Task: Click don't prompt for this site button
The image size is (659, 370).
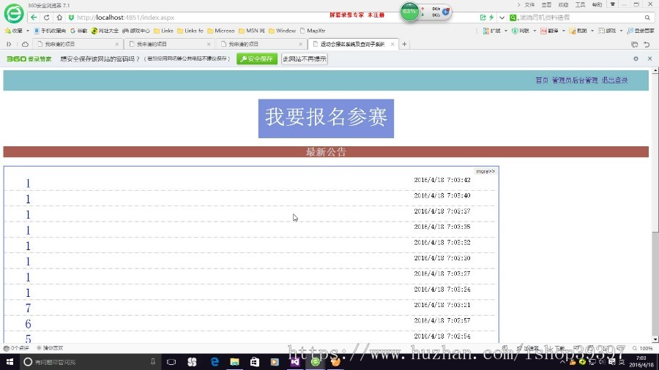Action: coord(305,59)
